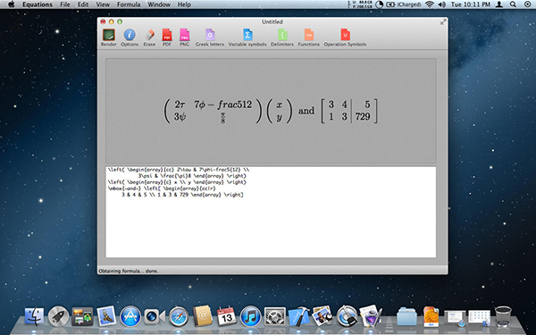Open Trash in the Dock
This screenshot has width=536, height=335.
pyautogui.click(x=503, y=316)
